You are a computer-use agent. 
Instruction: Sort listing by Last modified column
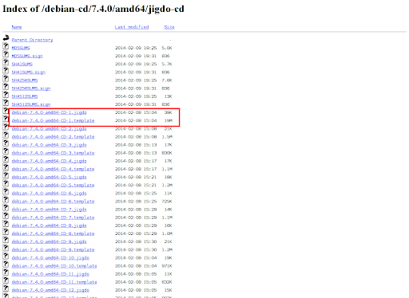(x=132, y=27)
